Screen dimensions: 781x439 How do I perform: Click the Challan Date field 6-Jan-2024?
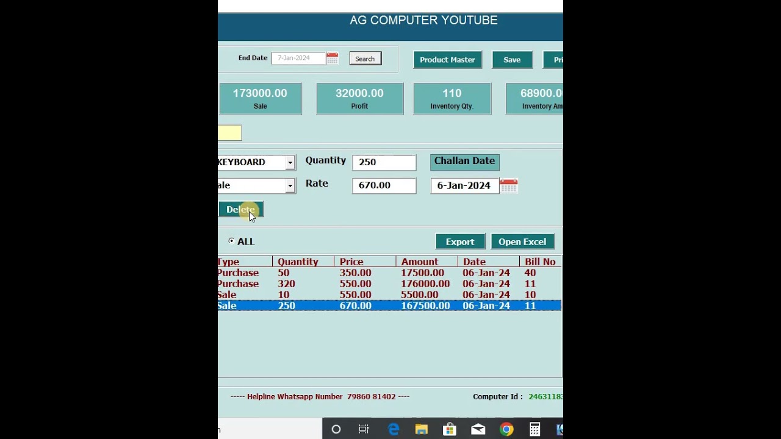point(464,185)
